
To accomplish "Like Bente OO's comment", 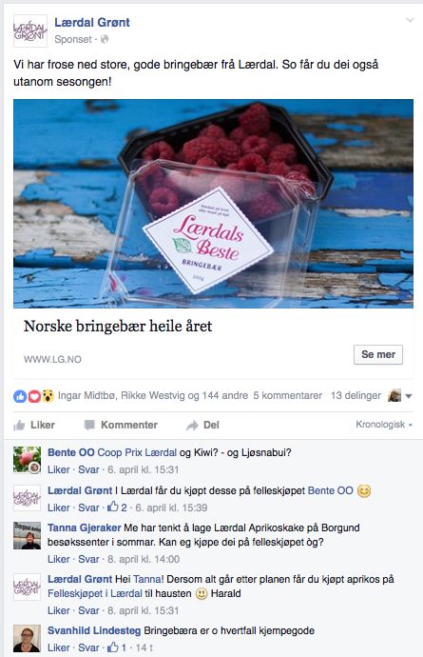I will [59, 469].
